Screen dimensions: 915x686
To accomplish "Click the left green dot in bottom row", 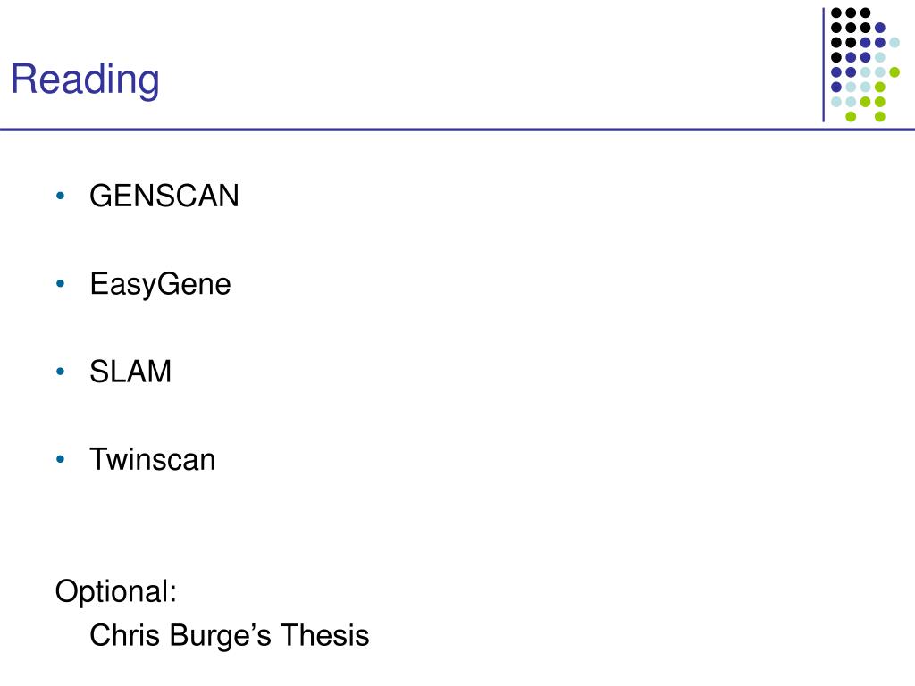I will coord(851,117).
